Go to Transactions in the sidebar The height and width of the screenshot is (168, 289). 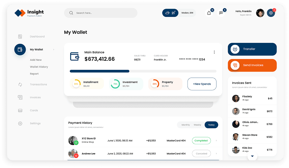tap(38, 84)
